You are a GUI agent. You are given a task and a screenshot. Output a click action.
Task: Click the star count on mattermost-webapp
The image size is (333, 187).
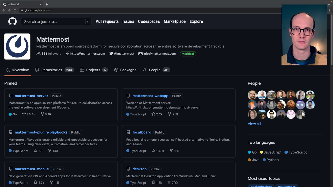156,114
